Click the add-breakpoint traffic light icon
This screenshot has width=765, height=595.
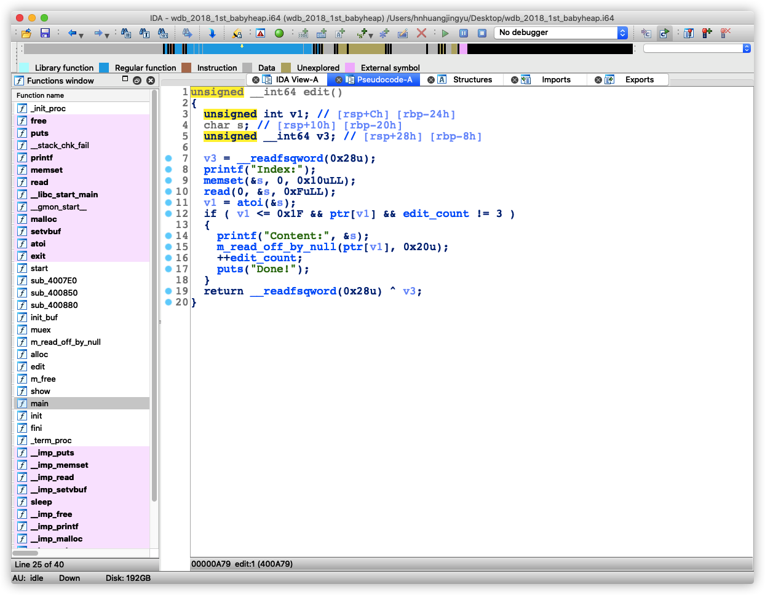tap(707, 33)
